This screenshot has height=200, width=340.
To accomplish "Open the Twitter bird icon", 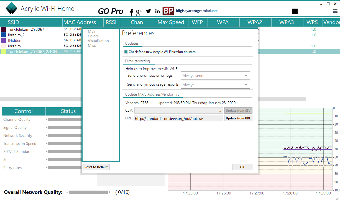I will pyautogui.click(x=149, y=11).
